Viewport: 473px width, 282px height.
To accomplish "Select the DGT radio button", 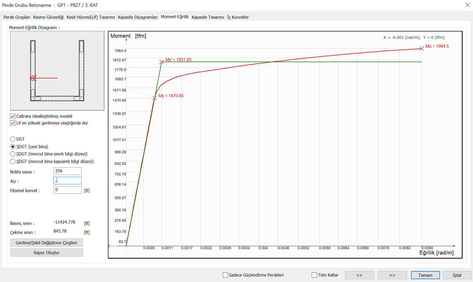I will tap(13, 139).
